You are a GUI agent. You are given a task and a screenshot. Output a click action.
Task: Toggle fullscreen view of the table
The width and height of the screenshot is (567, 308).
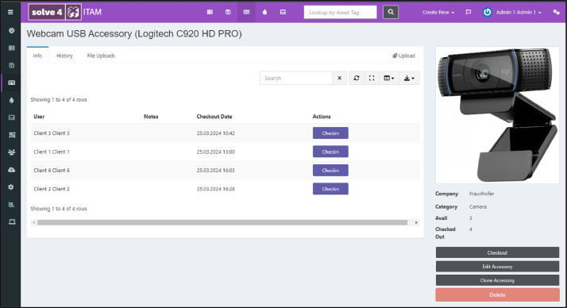click(372, 78)
